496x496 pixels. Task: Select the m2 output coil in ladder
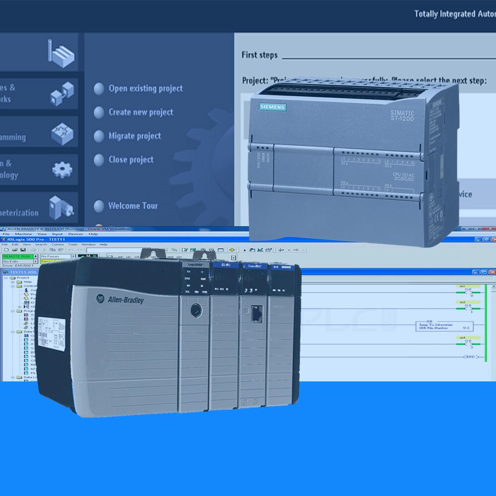click(x=468, y=308)
